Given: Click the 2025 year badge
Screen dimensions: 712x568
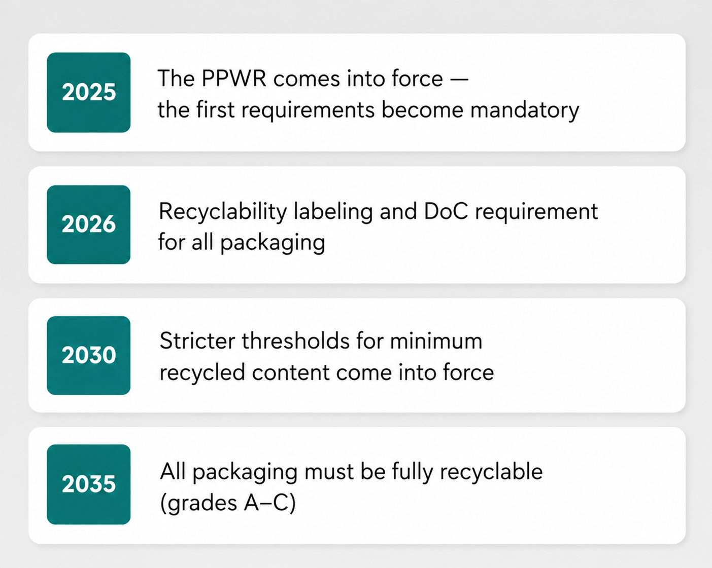Looking at the screenshot, I should [x=89, y=92].
